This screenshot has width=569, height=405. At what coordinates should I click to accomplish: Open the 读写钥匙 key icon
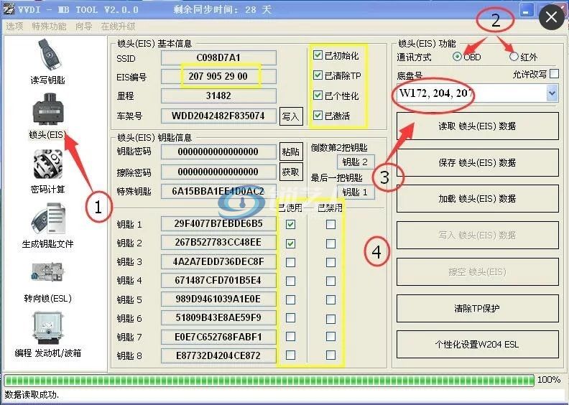pos(48,55)
